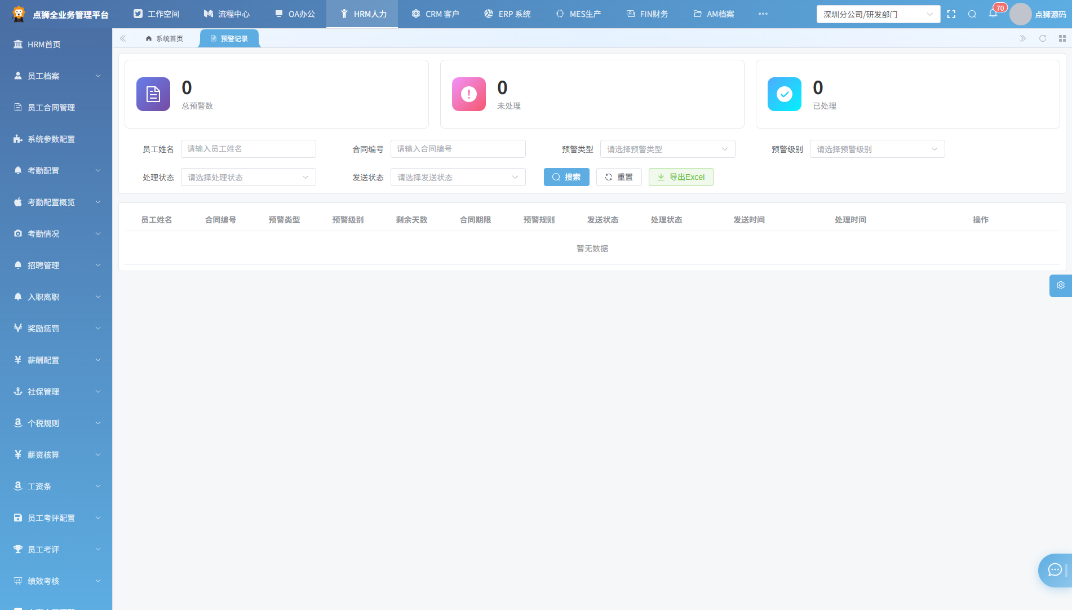Open the 系统参数配置 sidebar item
Screen dimensions: 1072x610
point(56,139)
